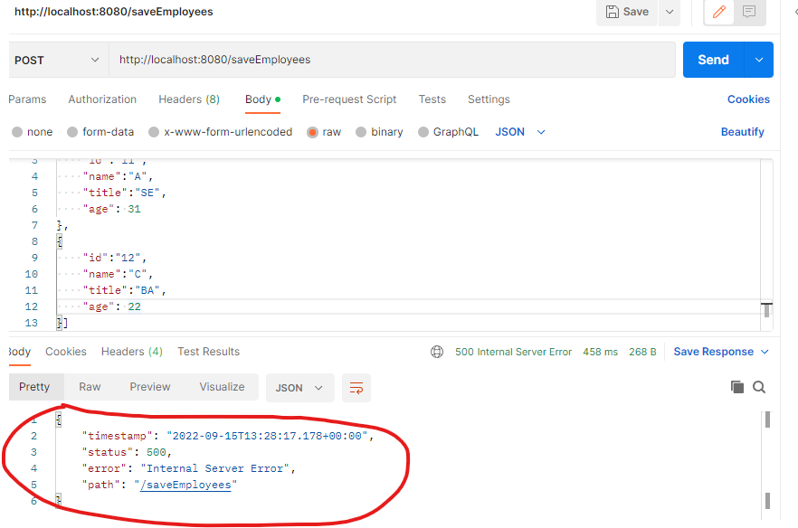798x528 pixels.
Task: Open the comments icon
Action: [749, 12]
